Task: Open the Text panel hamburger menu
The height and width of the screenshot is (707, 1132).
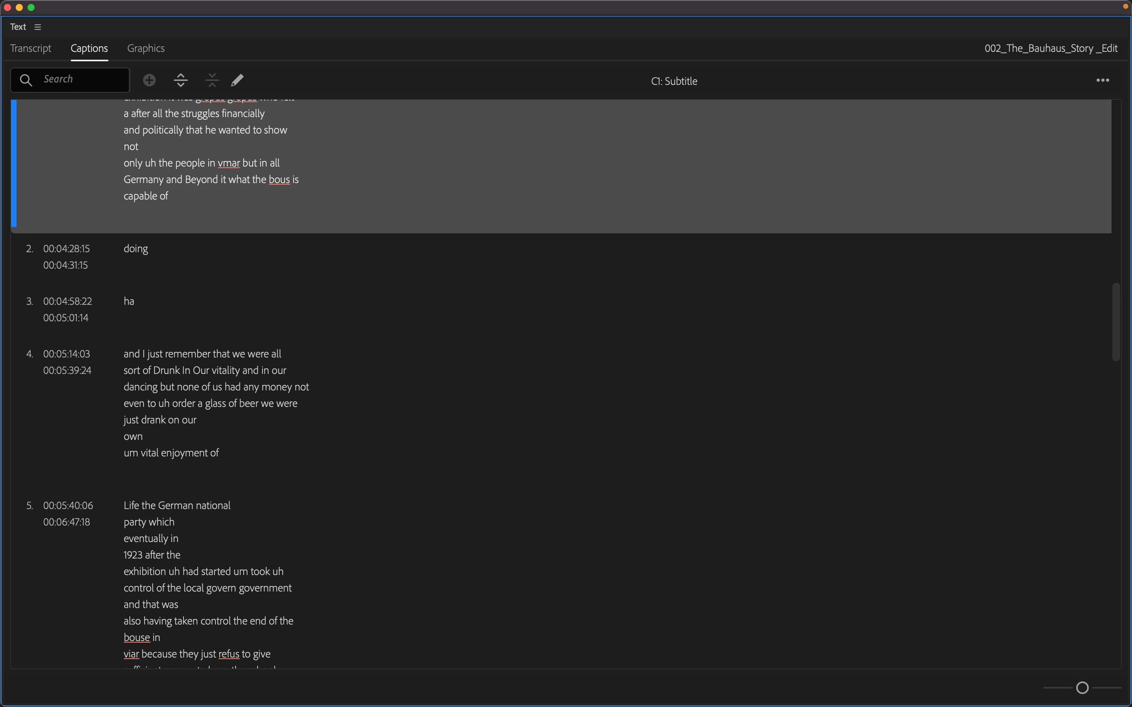Action: point(38,27)
